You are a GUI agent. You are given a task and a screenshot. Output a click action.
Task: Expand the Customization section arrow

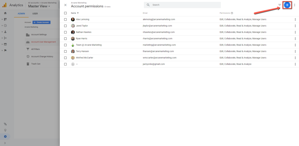coord(2,19)
